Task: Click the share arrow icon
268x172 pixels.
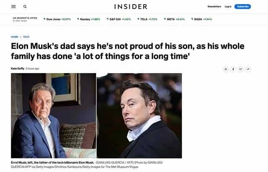Action: pyautogui.click(x=248, y=69)
